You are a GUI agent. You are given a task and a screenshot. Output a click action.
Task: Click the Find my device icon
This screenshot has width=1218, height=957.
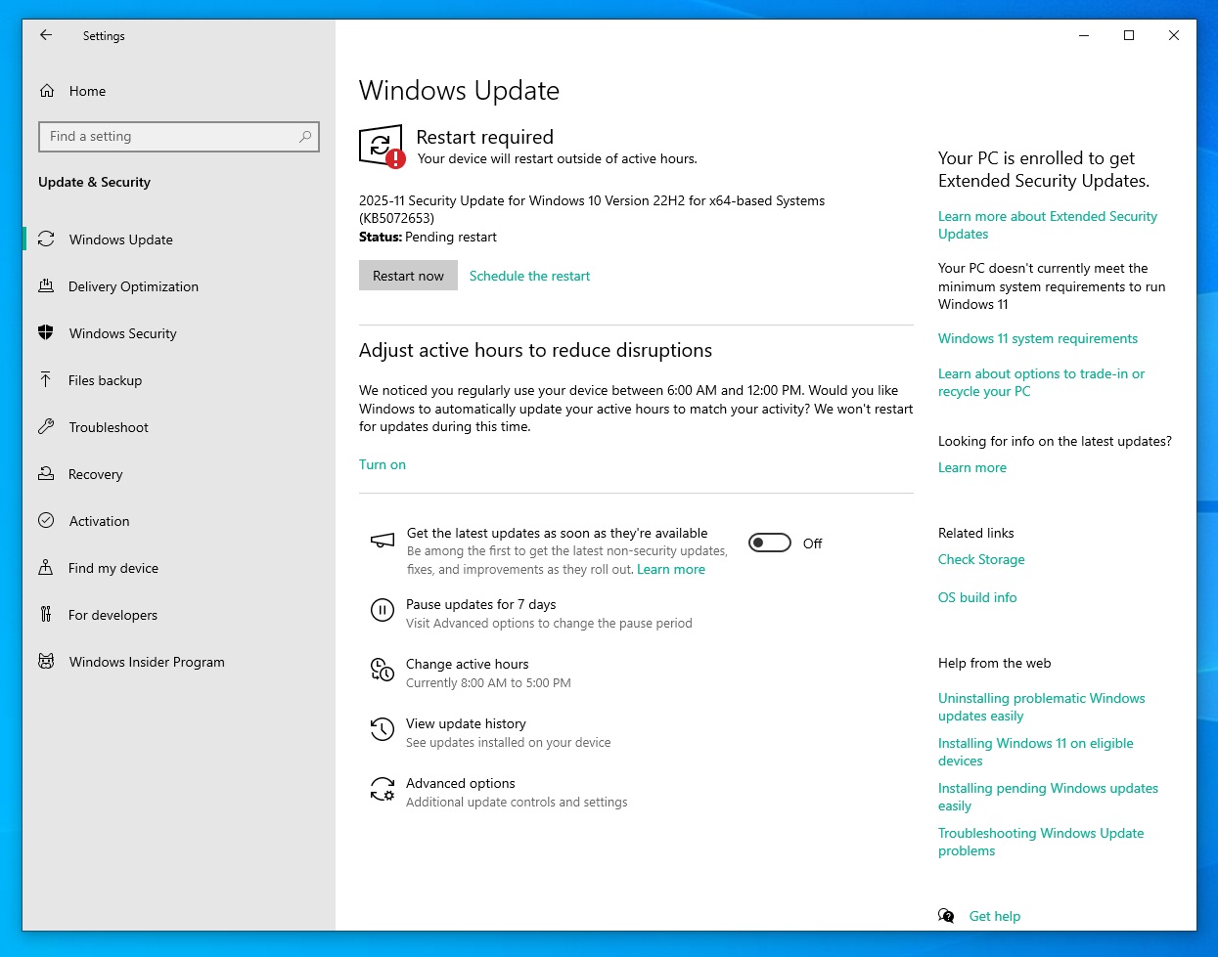(x=46, y=568)
